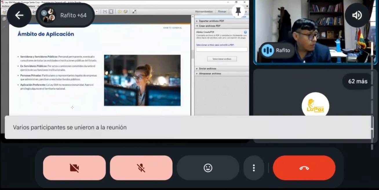Click the Adobe CreatePDF heading text
This screenshot has height=190, width=379.
tap(205, 32)
